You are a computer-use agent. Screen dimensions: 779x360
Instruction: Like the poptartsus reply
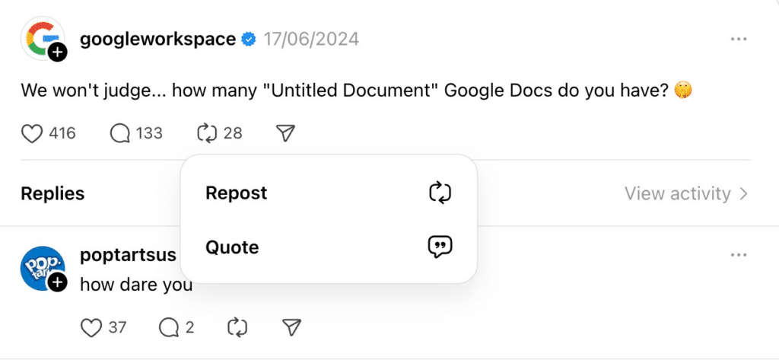(91, 328)
